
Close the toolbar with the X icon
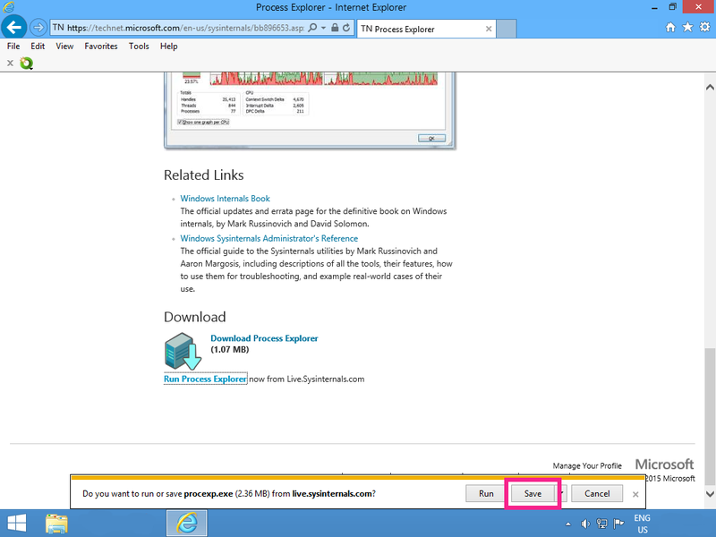click(x=10, y=63)
